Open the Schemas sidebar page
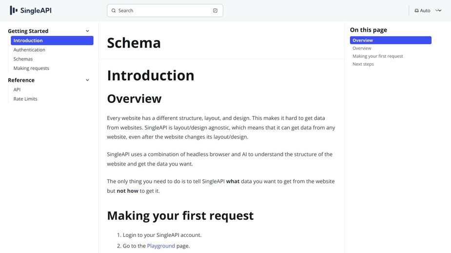451x253 pixels. (x=23, y=59)
